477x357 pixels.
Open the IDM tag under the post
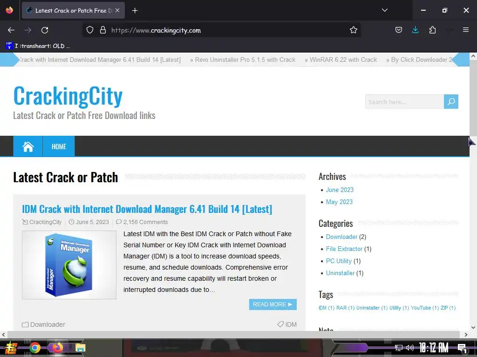click(x=291, y=324)
